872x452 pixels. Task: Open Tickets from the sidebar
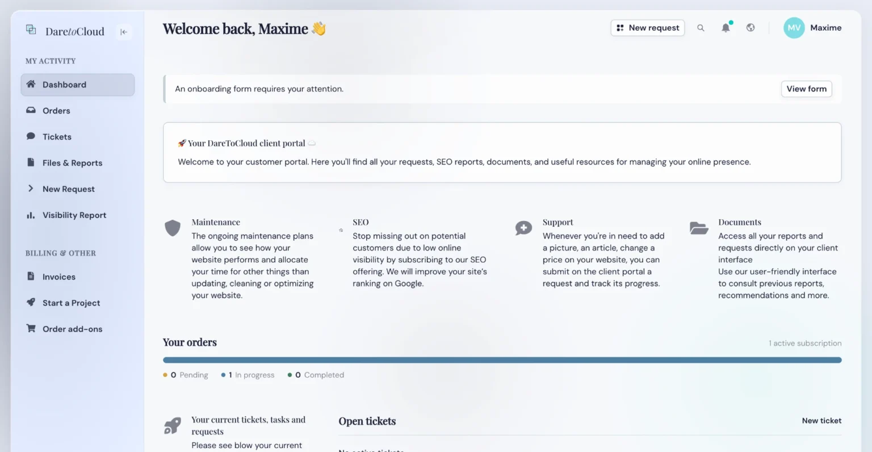click(x=78, y=137)
